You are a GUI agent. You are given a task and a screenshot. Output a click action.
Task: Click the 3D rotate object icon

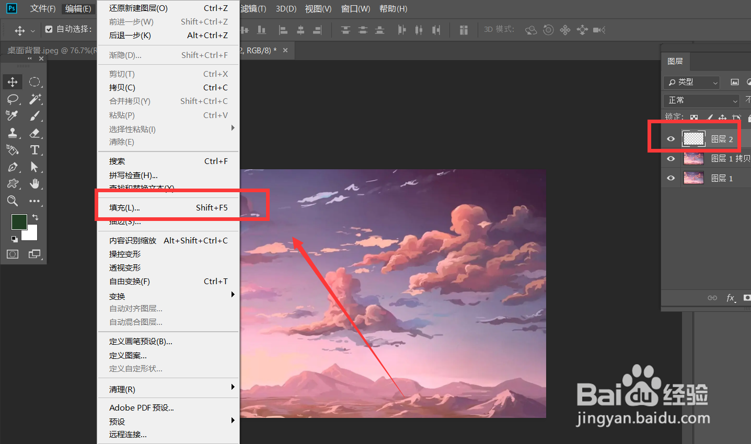(x=531, y=30)
